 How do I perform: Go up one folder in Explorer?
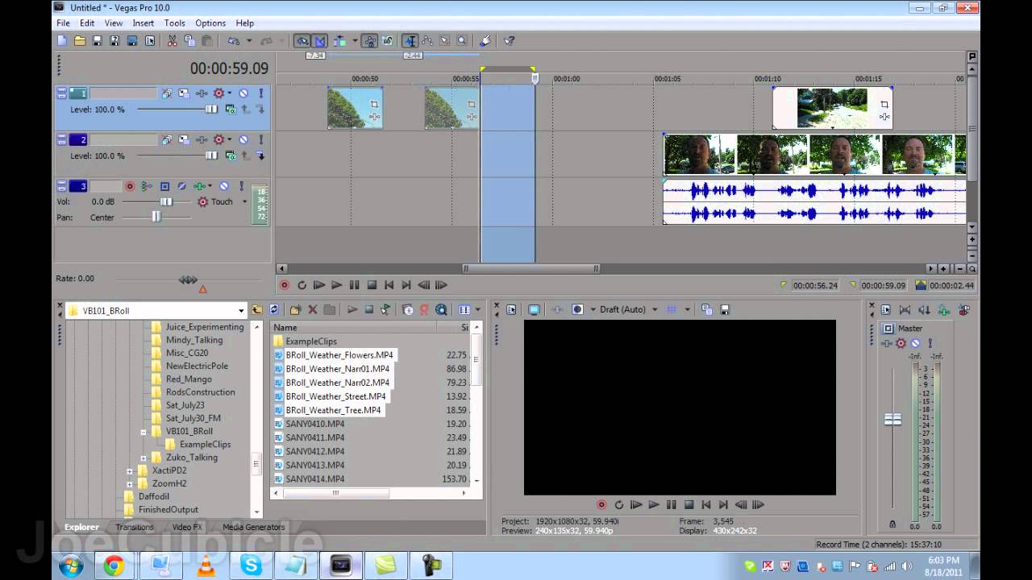click(x=256, y=309)
